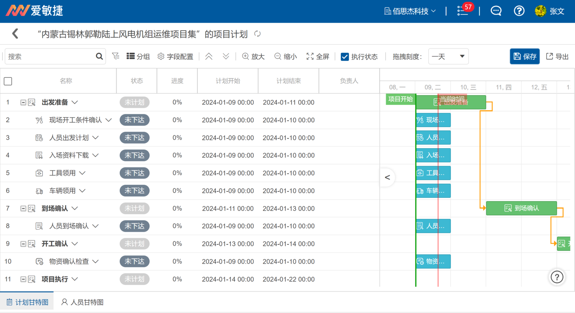The height and width of the screenshot is (313, 575).
Task: Click the 出发准备 group type icon
Action: coord(32,103)
